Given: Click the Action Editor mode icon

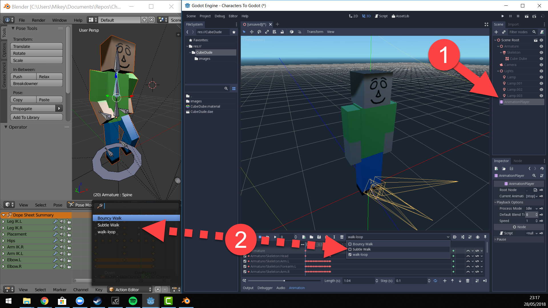Looking at the screenshot, I should pyautogui.click(x=111, y=289).
